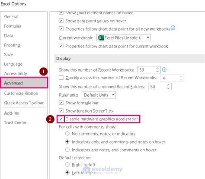Screen dimensions: 205x179
Task: Click Excel file icon in Current workbook box
Action: (101, 38)
